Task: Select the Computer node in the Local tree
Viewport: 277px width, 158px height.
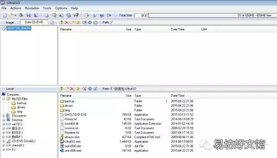Action: pos(13,95)
